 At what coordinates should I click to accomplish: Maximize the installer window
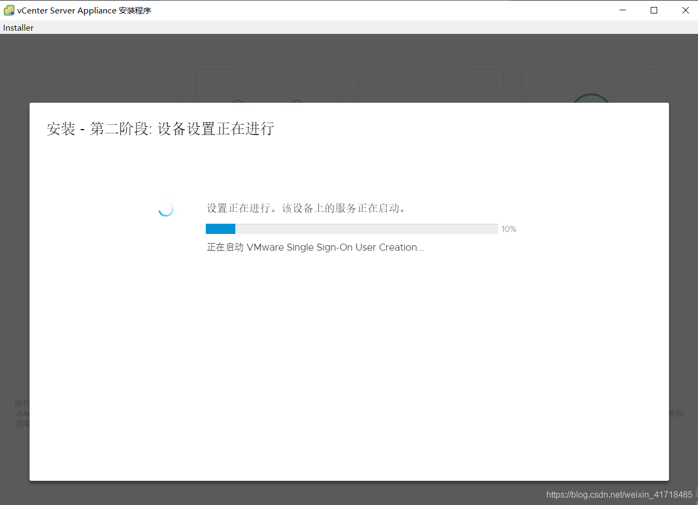click(654, 10)
